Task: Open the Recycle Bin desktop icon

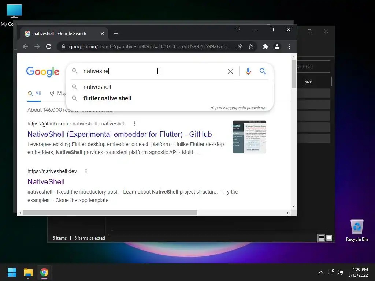Action: [x=357, y=230]
